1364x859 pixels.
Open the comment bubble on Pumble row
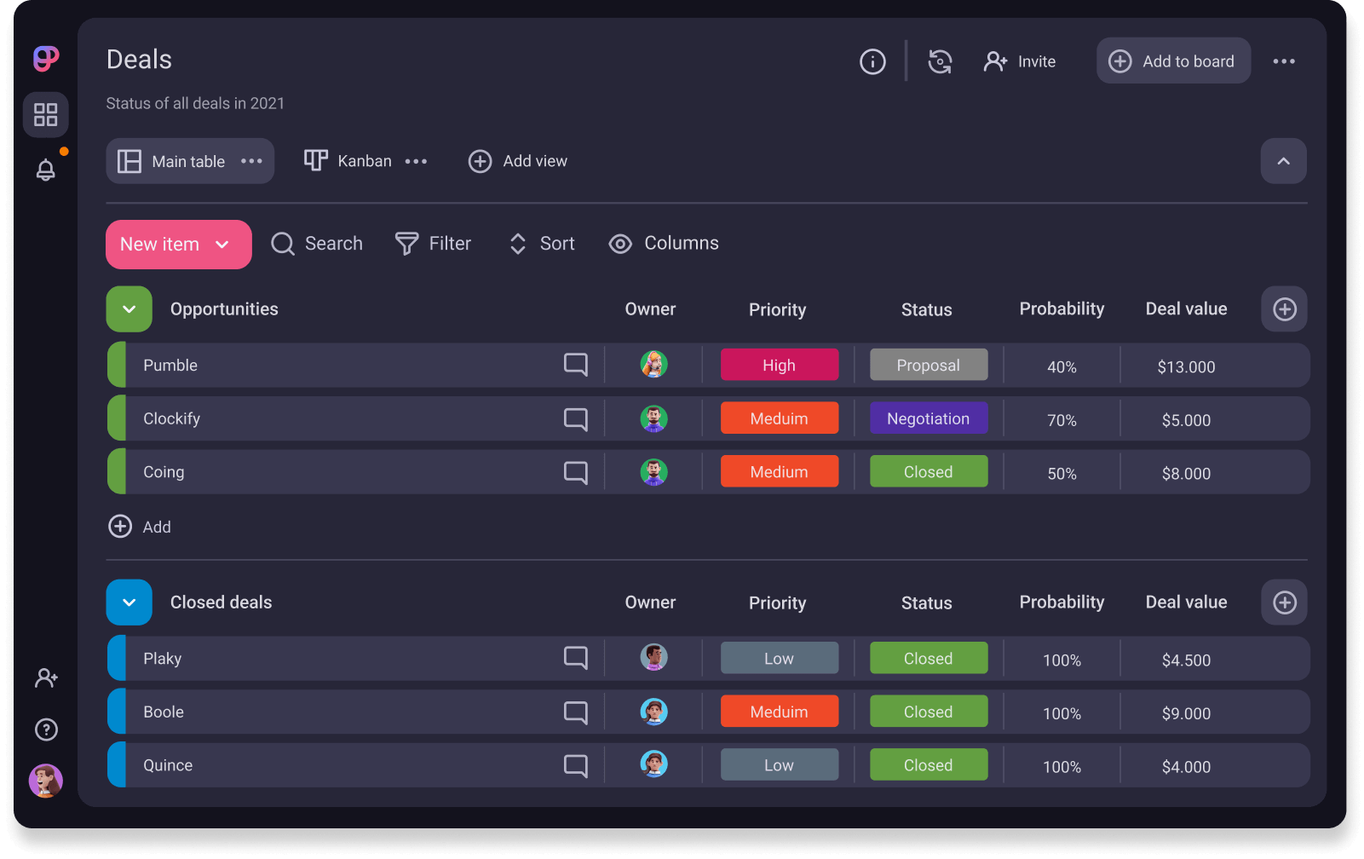point(575,365)
